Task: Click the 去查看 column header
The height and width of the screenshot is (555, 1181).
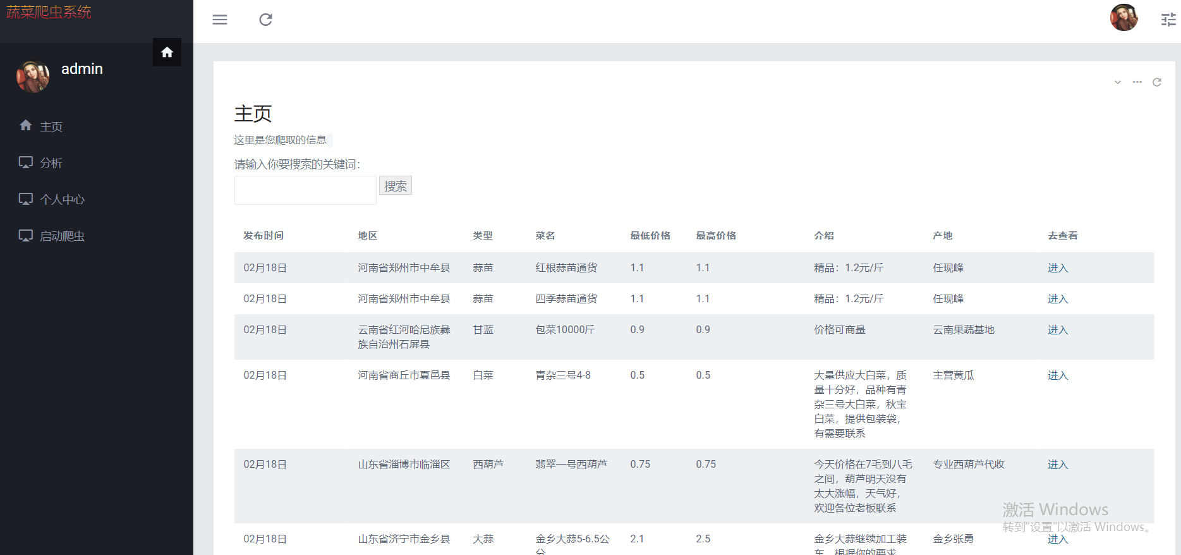Action: tap(1063, 236)
